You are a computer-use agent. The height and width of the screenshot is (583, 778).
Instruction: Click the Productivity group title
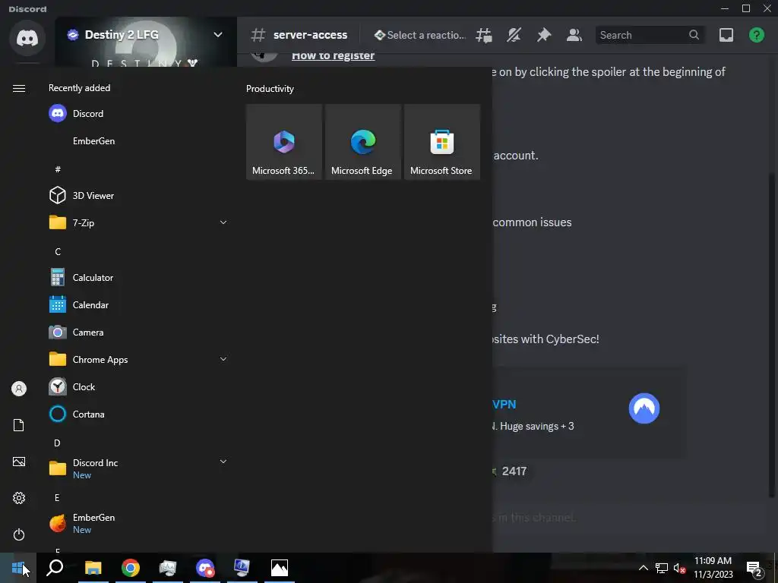coord(270,89)
